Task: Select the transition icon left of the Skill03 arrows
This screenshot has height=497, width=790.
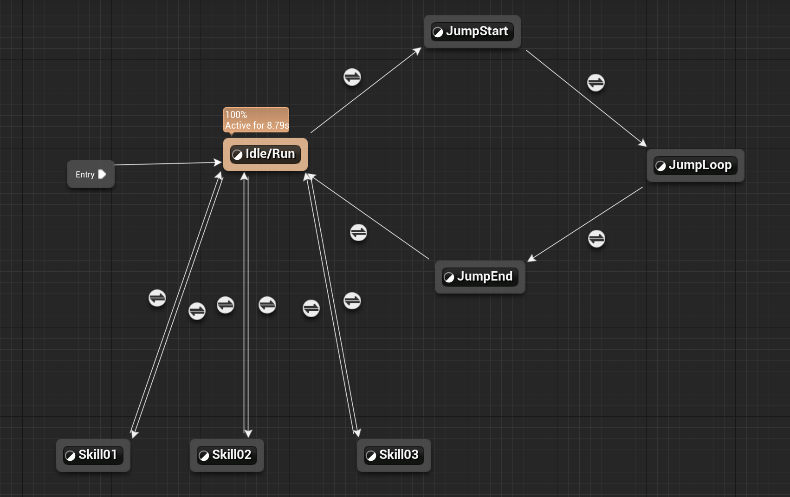Action: [311, 308]
